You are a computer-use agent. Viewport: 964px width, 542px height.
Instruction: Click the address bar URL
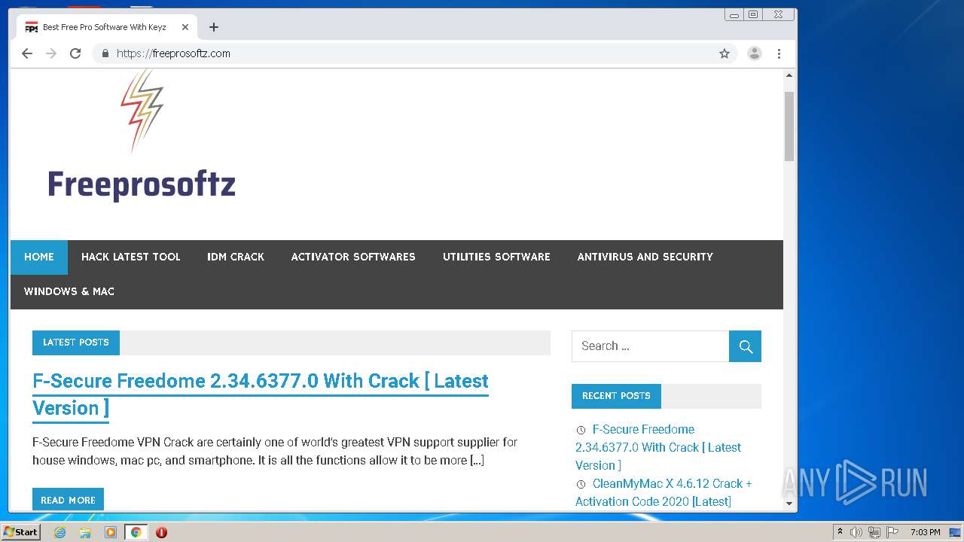tap(173, 53)
